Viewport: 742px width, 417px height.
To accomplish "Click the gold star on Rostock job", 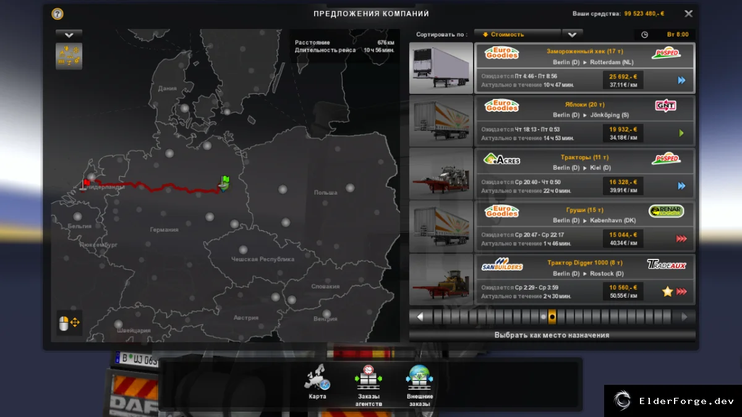I will (667, 292).
